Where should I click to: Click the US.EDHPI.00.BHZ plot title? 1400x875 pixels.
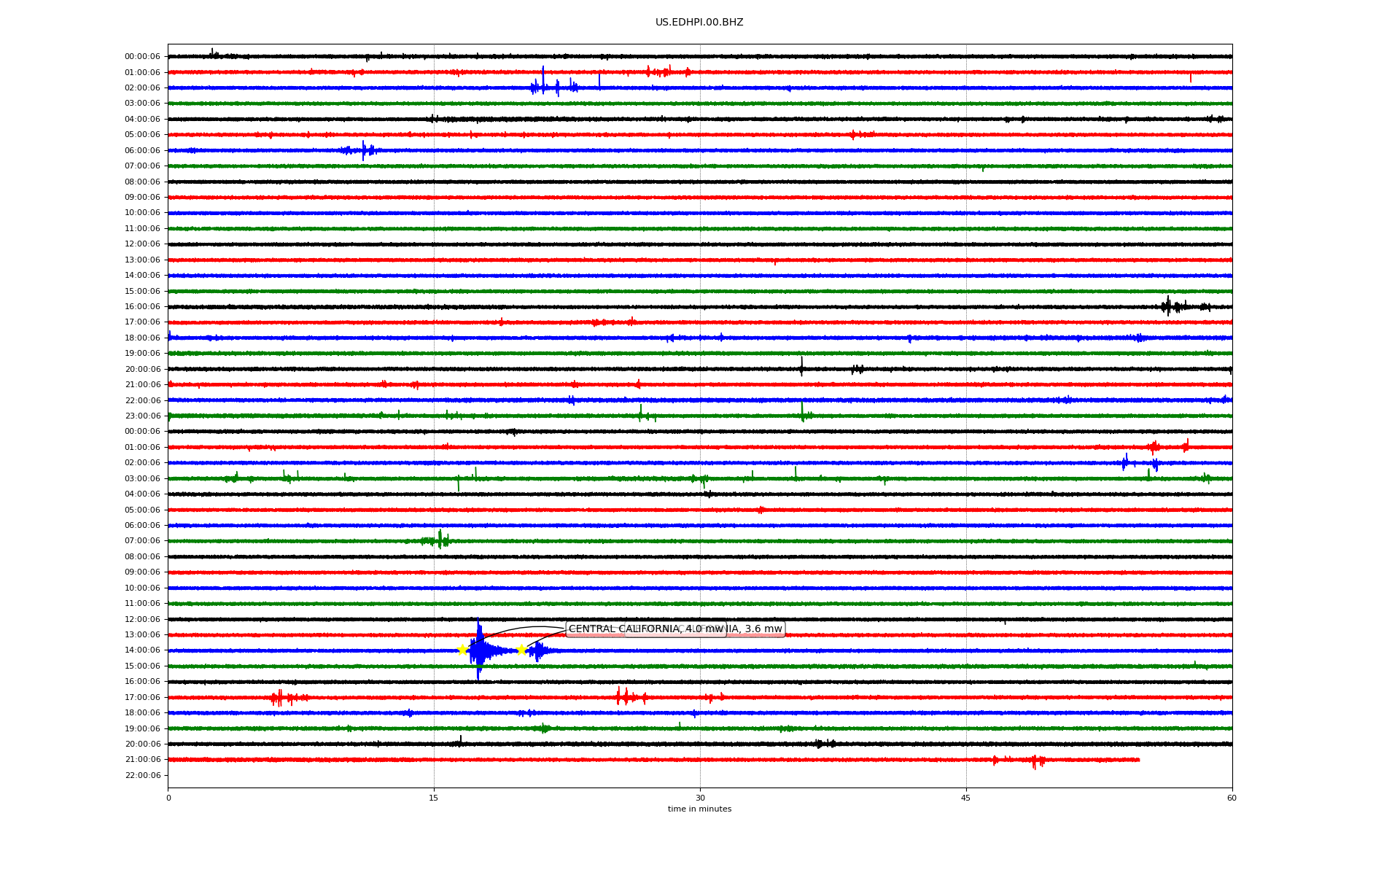point(699,23)
